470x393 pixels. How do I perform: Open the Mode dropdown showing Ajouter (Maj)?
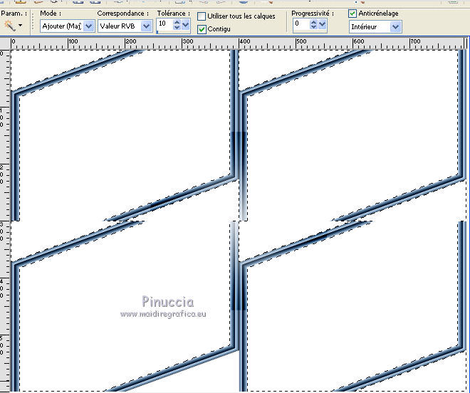[68, 26]
